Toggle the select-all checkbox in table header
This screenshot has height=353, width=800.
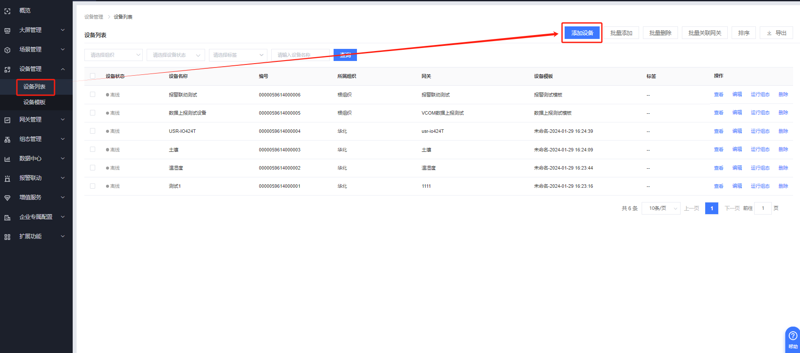[x=93, y=76]
